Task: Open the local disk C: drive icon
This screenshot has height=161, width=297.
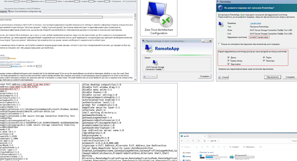Action: (202, 157)
